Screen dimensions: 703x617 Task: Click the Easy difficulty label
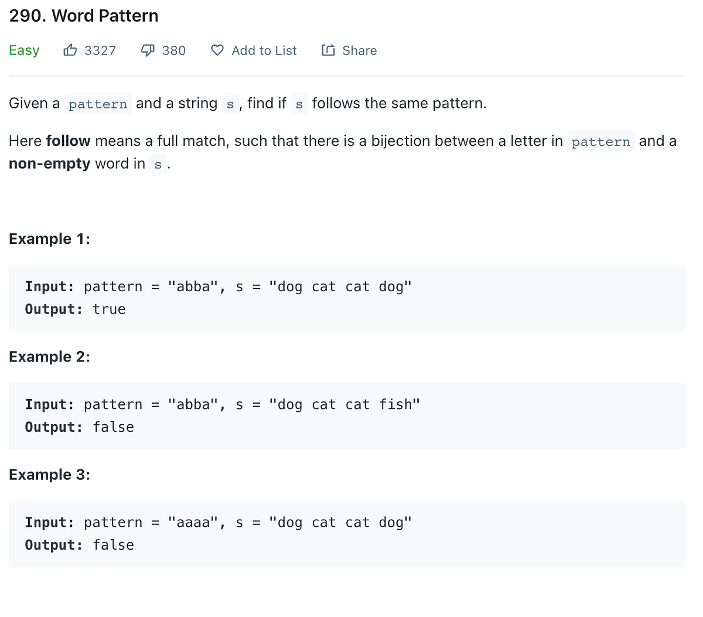coord(23,50)
